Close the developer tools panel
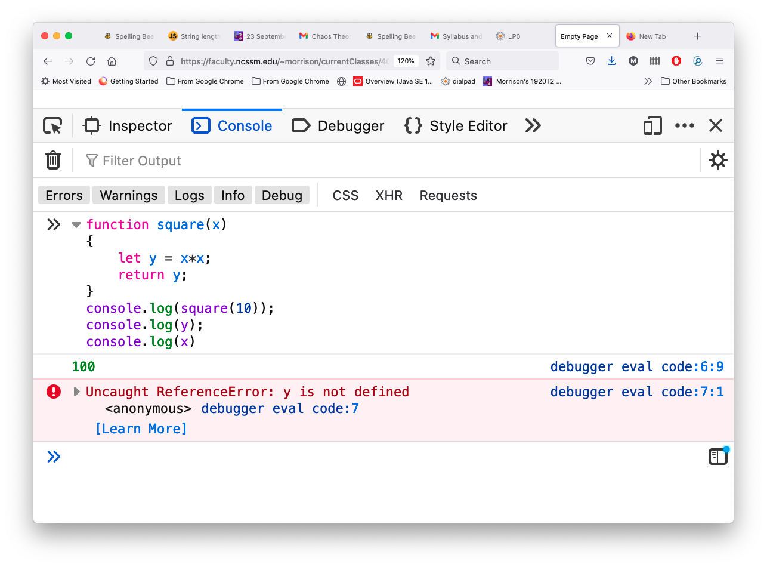This screenshot has width=767, height=567. tap(716, 126)
